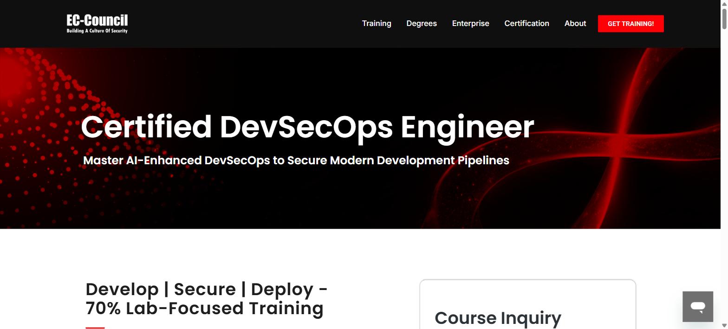Open the Enterprise menu
The height and width of the screenshot is (329, 728).
click(470, 24)
